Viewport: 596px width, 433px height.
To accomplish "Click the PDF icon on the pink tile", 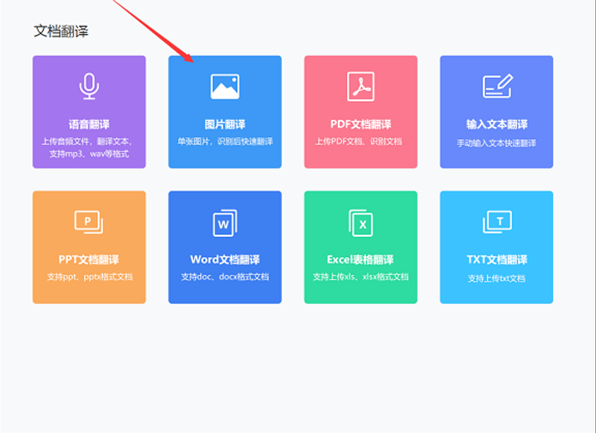I will click(361, 86).
